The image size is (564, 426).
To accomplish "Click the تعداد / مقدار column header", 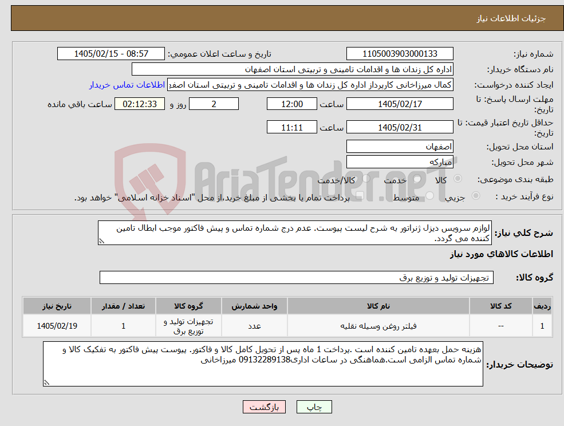I will click(x=123, y=306).
